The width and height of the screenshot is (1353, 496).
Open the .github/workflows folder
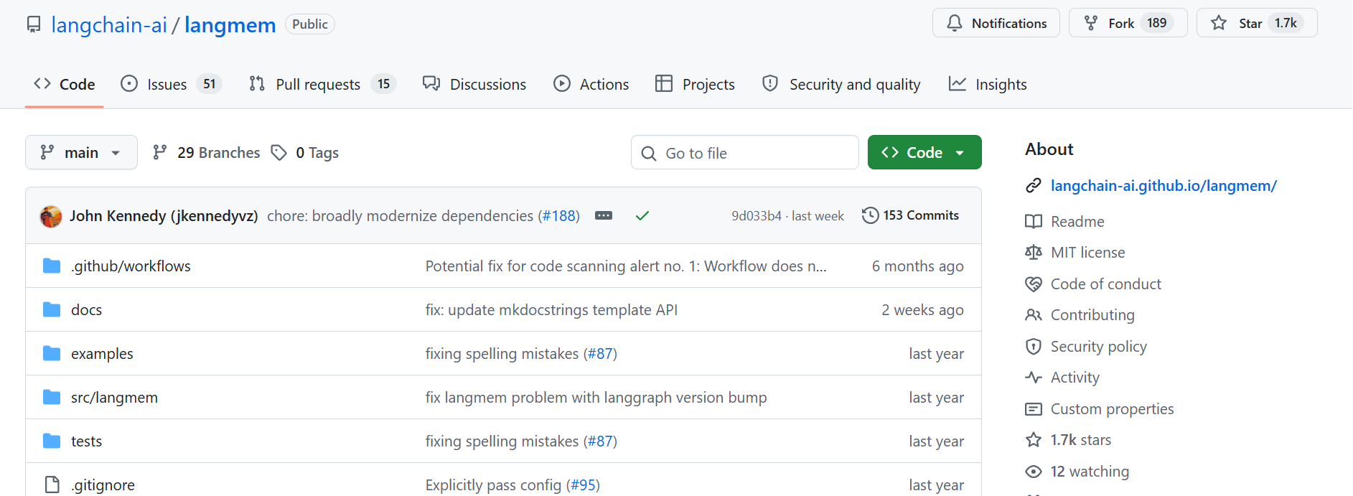(x=131, y=266)
